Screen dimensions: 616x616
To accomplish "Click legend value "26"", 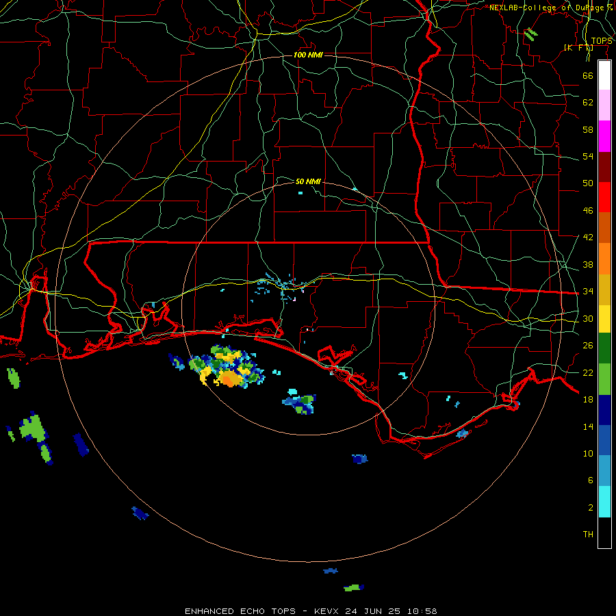I will (588, 346).
